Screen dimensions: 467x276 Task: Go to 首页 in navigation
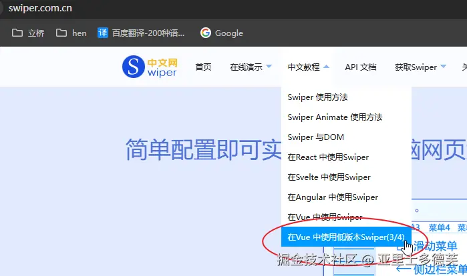pyautogui.click(x=203, y=67)
